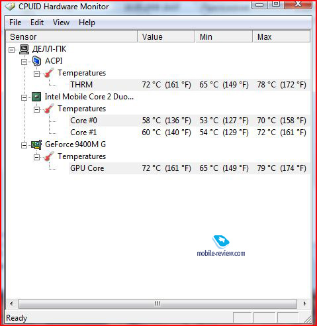Collapse the ДЕЛЛ-ПК root node

click(11, 50)
